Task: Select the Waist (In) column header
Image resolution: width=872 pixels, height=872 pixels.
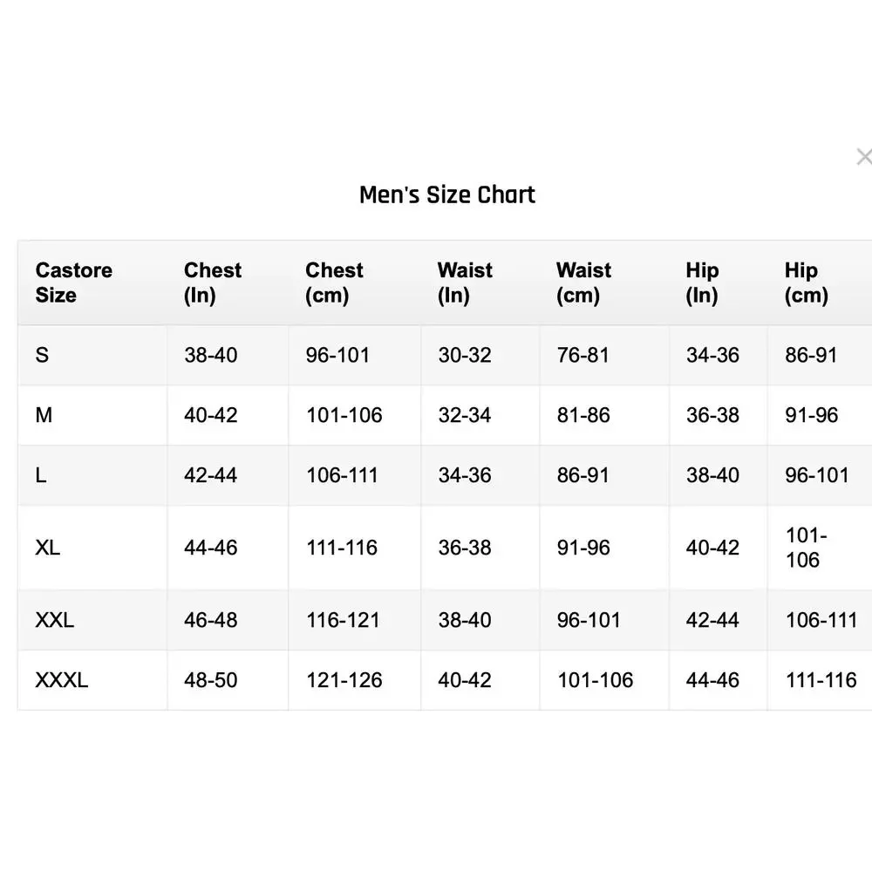Action: 465,283
